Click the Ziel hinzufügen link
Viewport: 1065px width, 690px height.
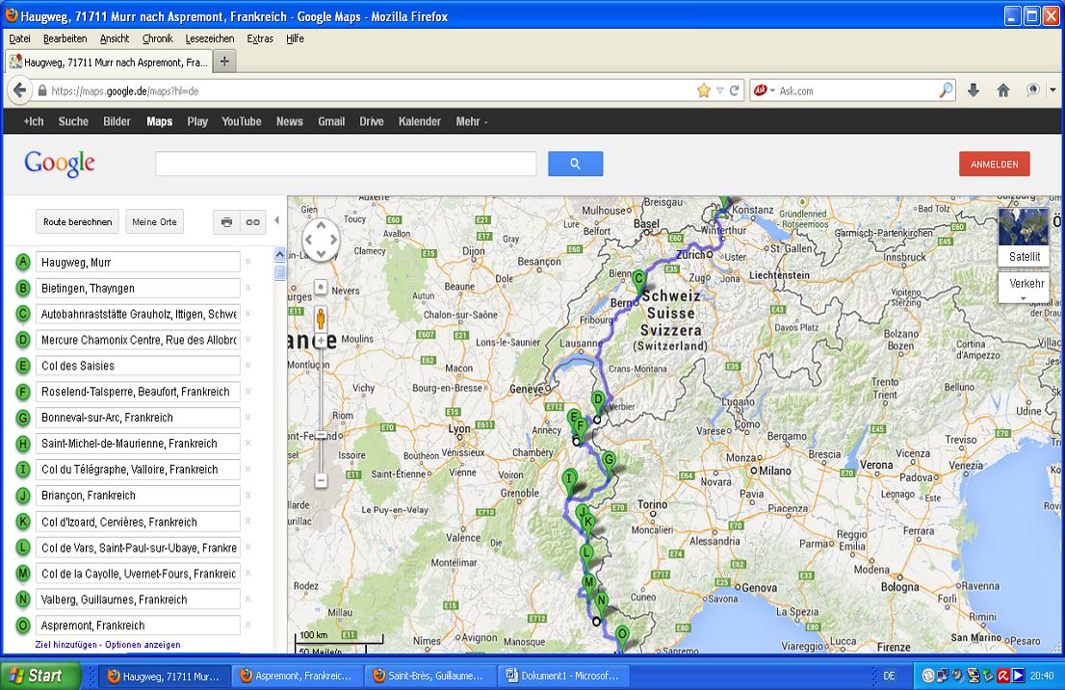tap(66, 645)
